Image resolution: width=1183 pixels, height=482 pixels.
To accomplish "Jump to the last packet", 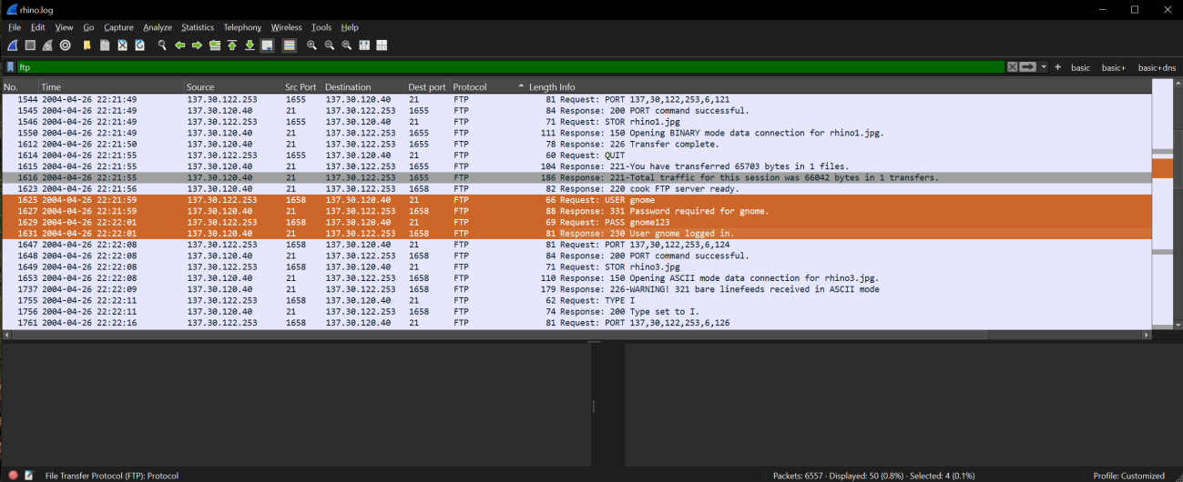I will pyautogui.click(x=250, y=45).
